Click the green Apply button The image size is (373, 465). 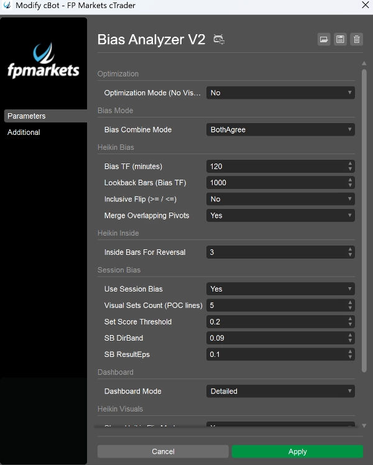297,451
